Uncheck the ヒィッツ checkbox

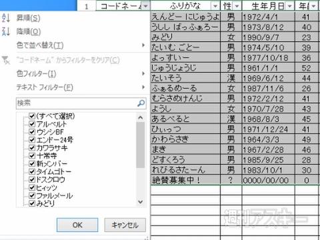(32, 187)
